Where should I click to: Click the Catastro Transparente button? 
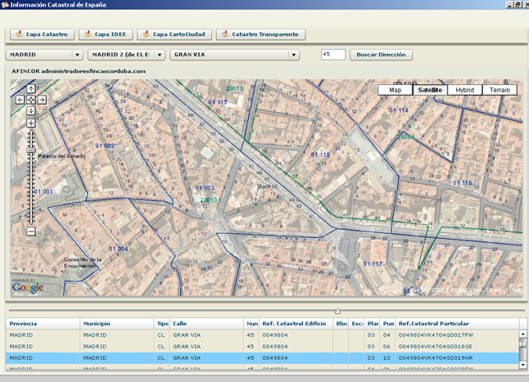[260, 34]
